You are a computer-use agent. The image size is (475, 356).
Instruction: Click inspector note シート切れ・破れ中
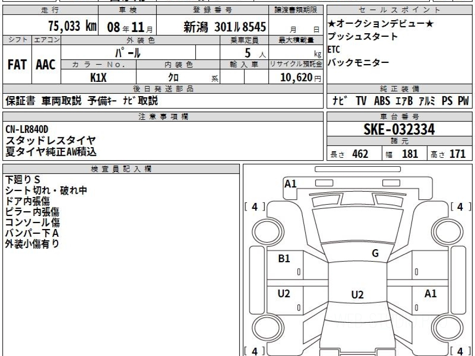tap(46, 190)
